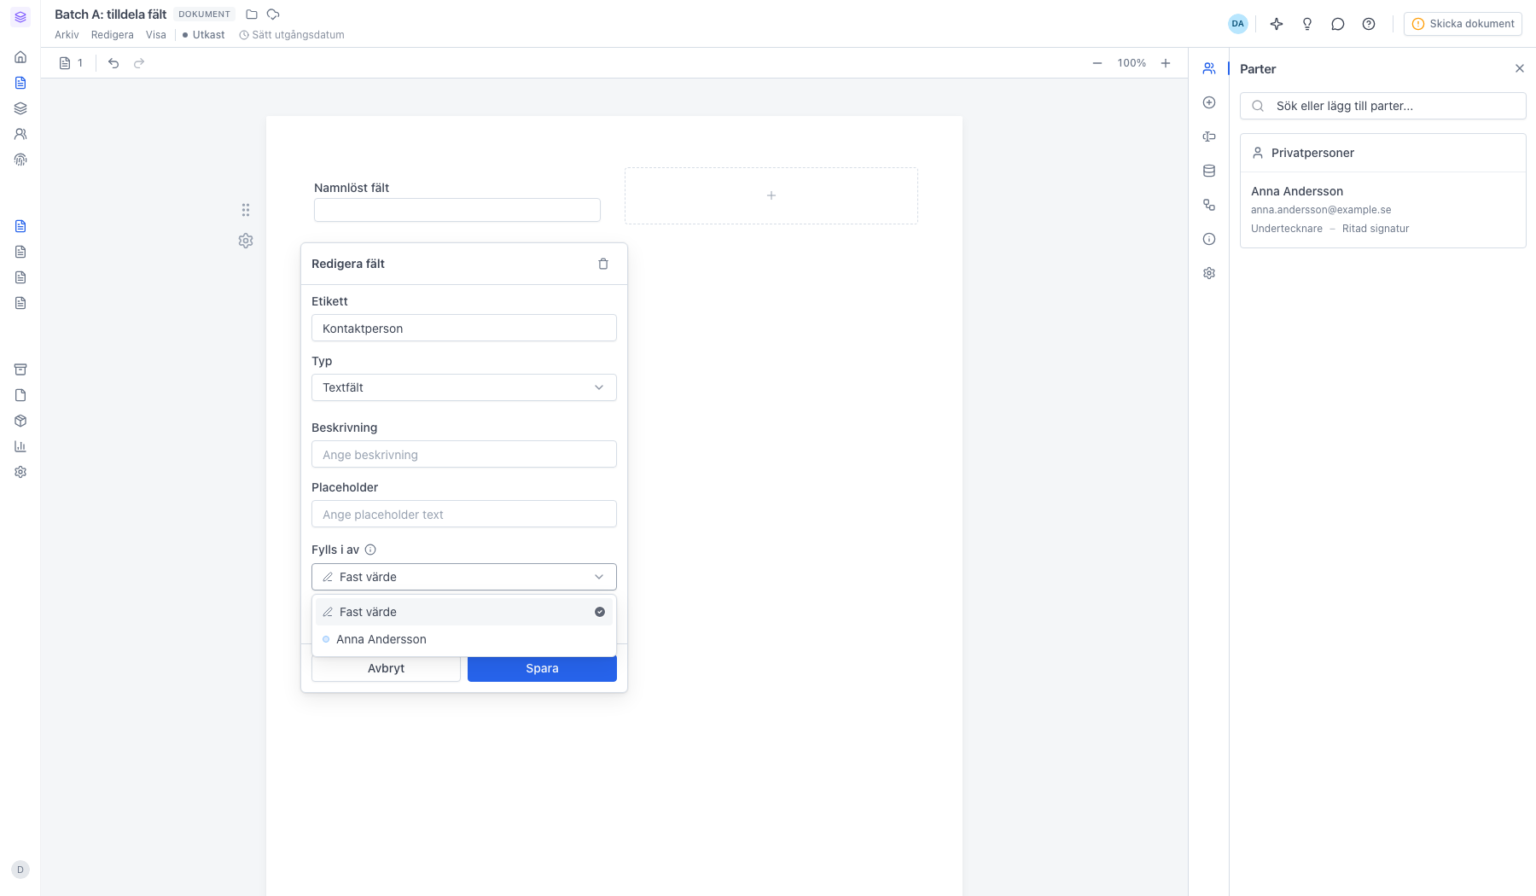The height and width of the screenshot is (896, 1536).
Task: Click the undo arrow
Action: 113,63
